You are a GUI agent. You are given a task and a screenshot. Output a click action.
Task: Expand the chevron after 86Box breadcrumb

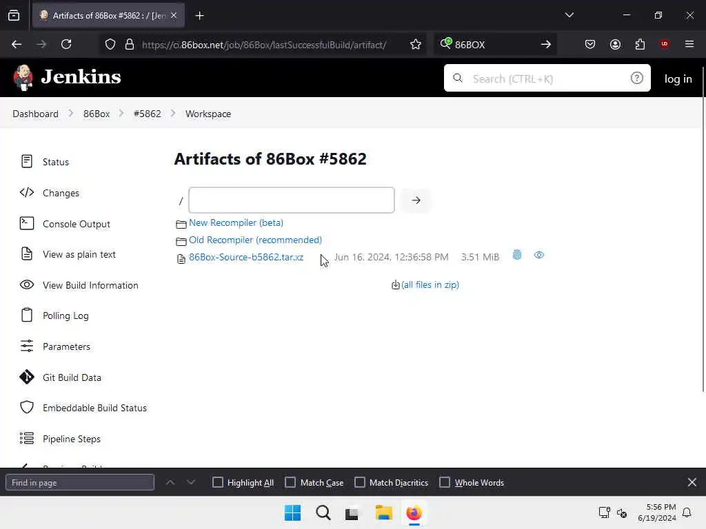[121, 114]
